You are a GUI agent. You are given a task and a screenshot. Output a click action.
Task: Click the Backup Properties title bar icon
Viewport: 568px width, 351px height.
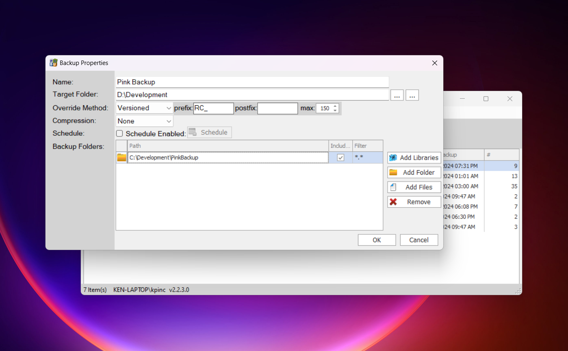click(53, 63)
